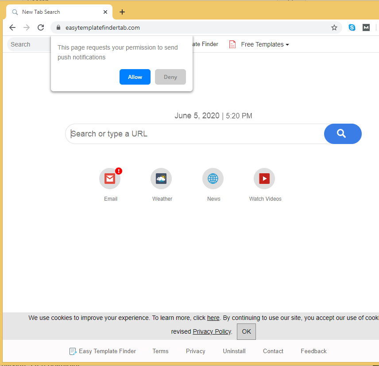
Task: Allow push notifications
Action: pyautogui.click(x=135, y=77)
